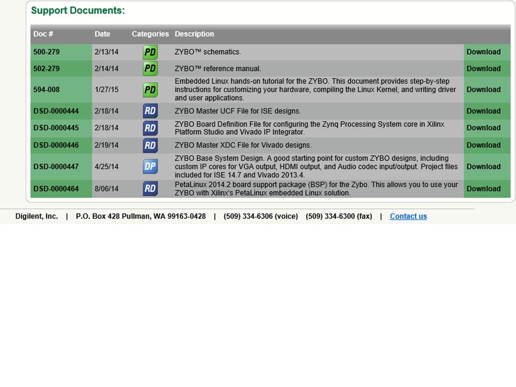Click the date 2/19/14
516x387 pixels.
tap(106, 145)
